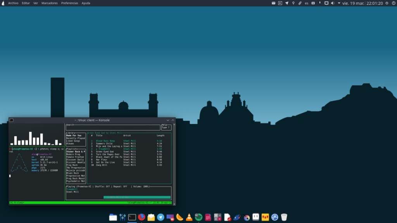Open the Marcadores menu
This screenshot has height=223, width=397.
[x=49, y=3]
